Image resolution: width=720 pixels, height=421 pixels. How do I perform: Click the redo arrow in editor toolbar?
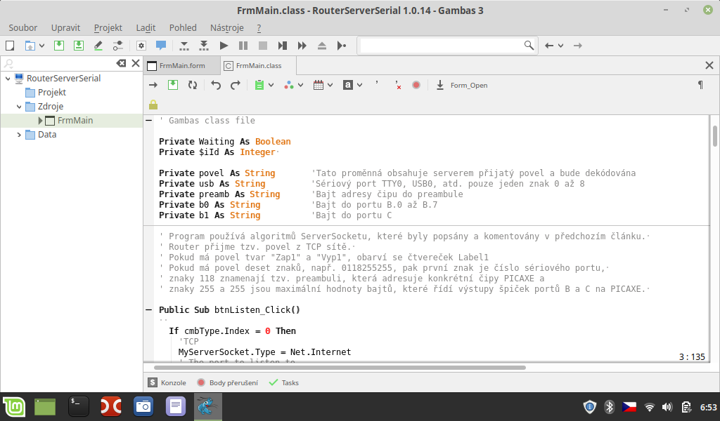click(x=236, y=85)
